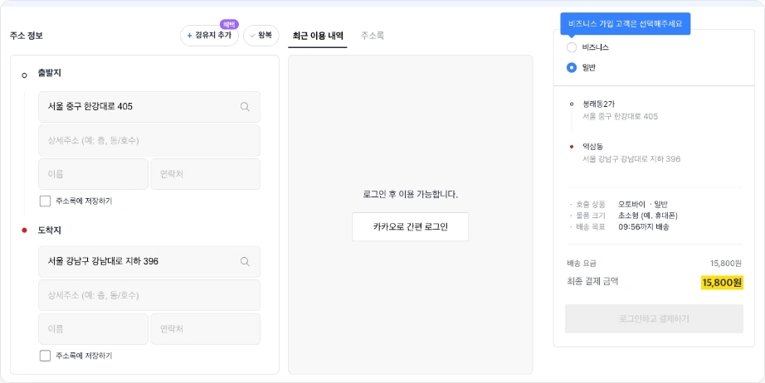Click the destination 연락처 contact field
Image resolution: width=765 pixels, height=383 pixels.
pos(206,329)
